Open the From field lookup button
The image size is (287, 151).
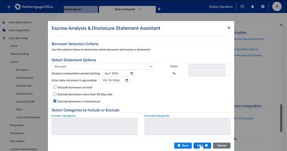[x=228, y=66]
